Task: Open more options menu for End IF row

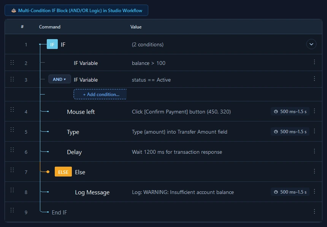Action: point(314,211)
